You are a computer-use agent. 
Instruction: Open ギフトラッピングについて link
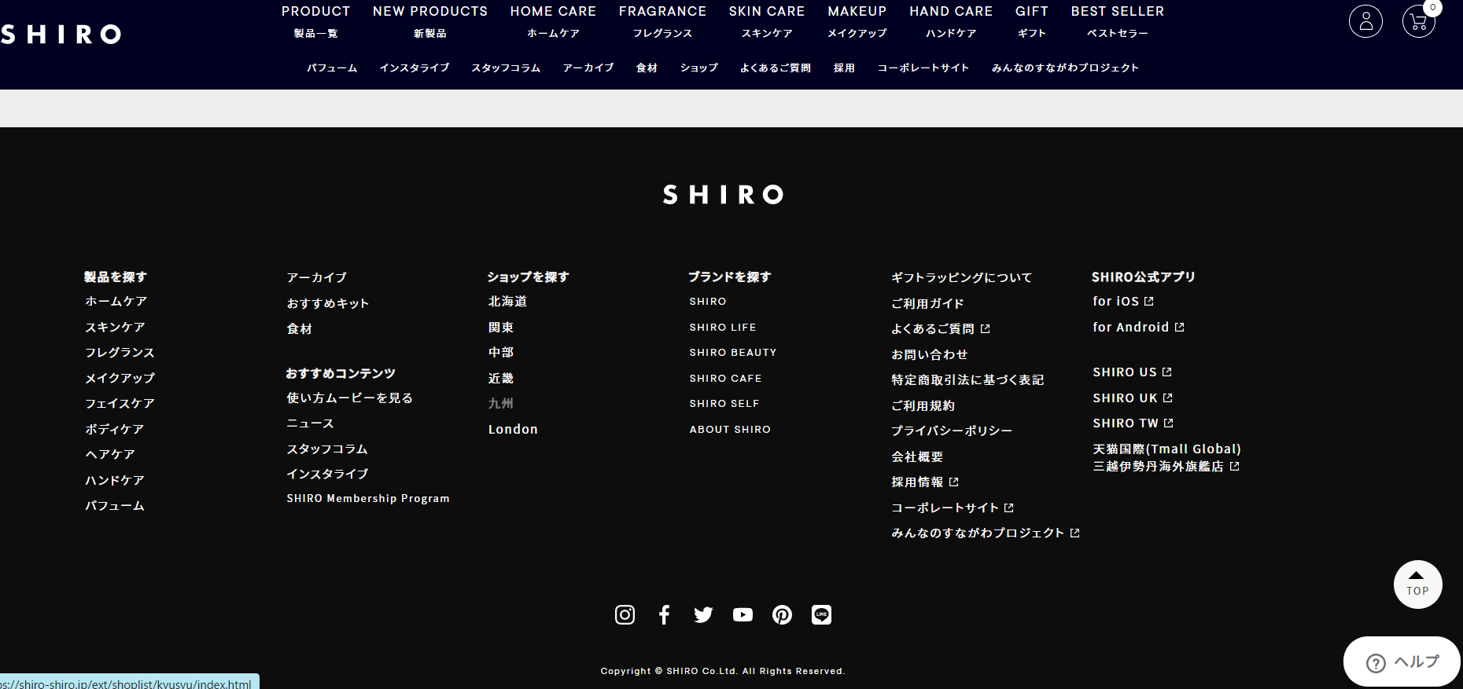(961, 277)
